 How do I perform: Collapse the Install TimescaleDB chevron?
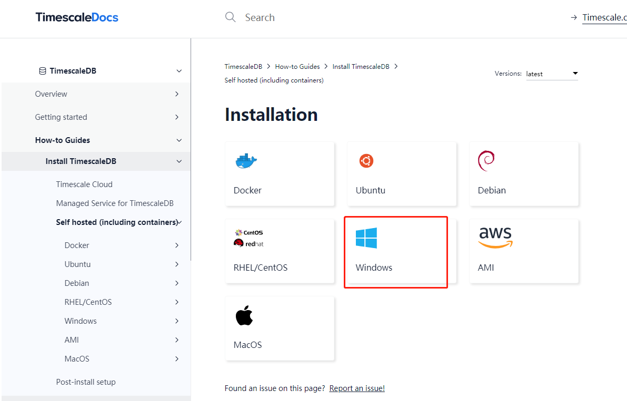pos(179,161)
